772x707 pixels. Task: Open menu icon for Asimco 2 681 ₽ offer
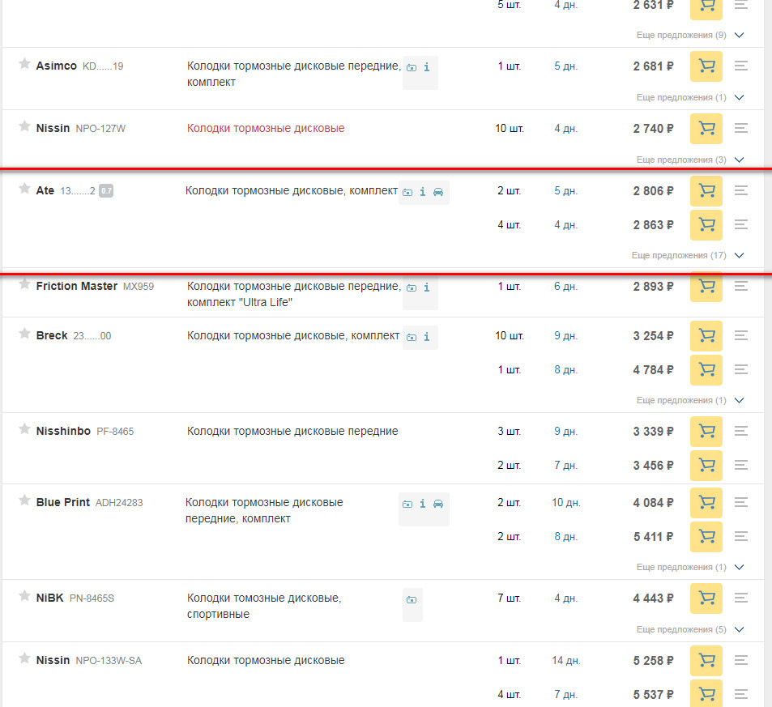click(x=741, y=66)
